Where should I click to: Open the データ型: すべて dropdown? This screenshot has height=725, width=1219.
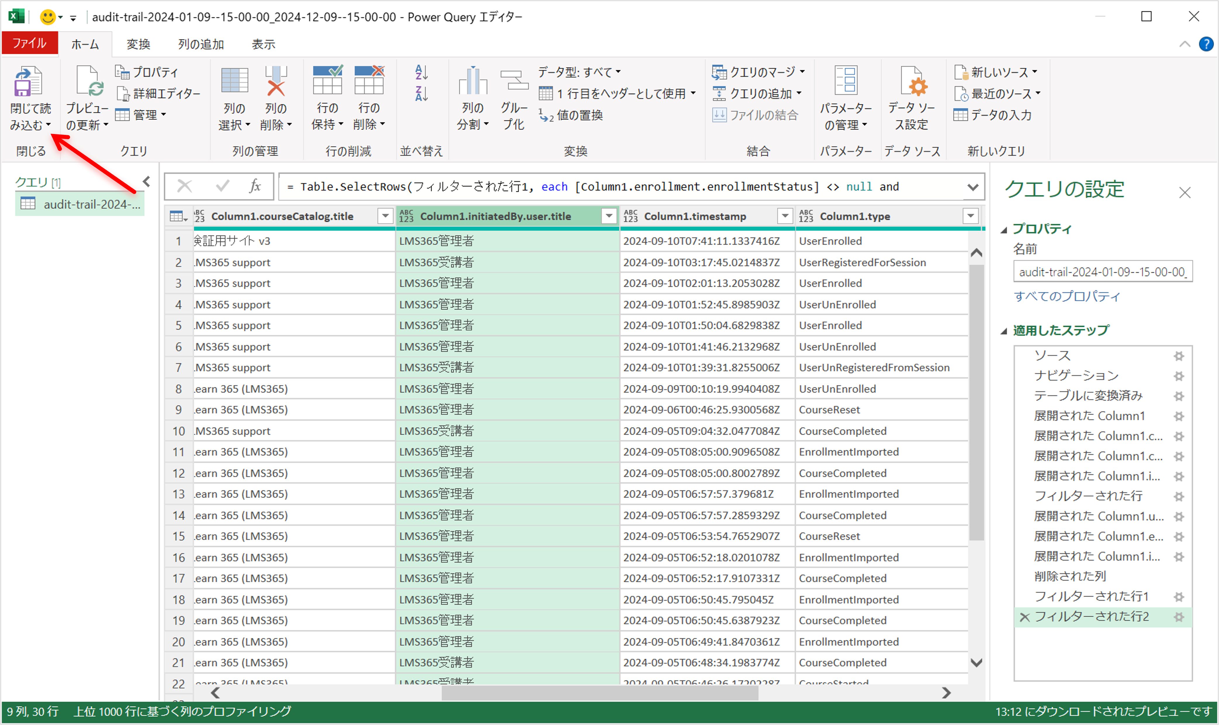(579, 72)
